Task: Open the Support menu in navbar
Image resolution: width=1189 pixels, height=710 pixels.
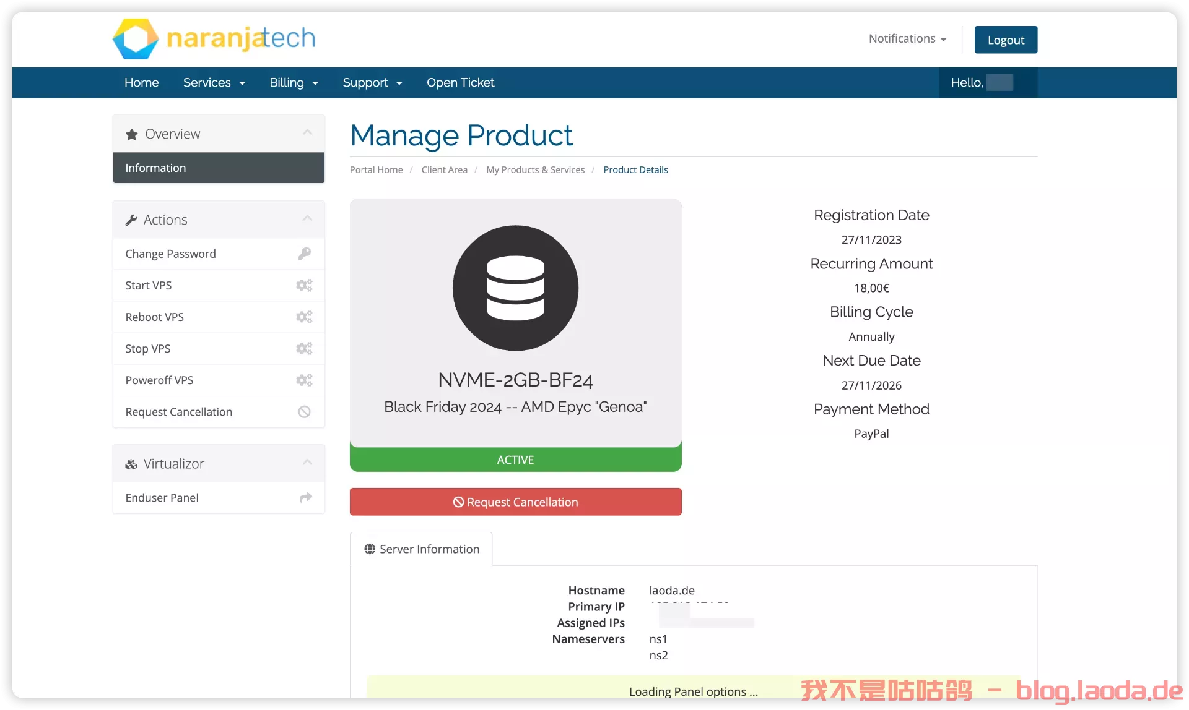Action: [372, 82]
